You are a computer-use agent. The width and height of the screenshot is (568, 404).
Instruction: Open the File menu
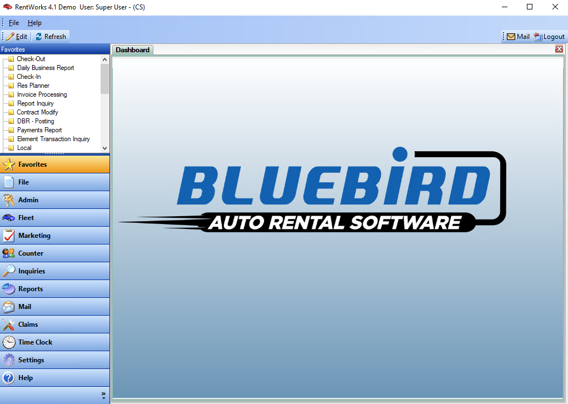pos(14,23)
